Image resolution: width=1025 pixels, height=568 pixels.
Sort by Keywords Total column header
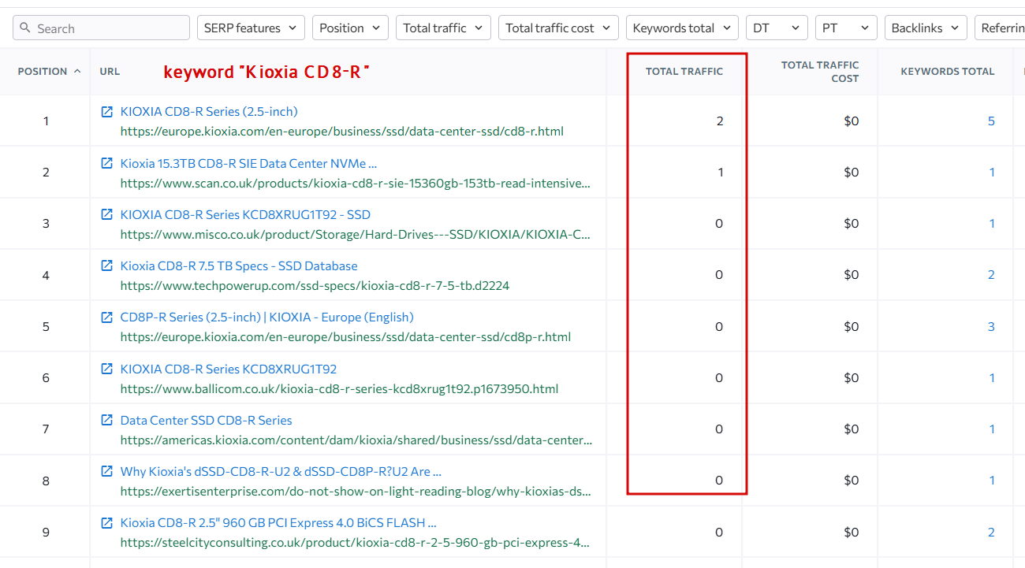pos(948,71)
